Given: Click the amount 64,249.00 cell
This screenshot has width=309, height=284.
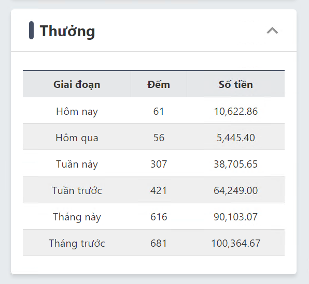Looking at the screenshot, I should pyautogui.click(x=236, y=190).
